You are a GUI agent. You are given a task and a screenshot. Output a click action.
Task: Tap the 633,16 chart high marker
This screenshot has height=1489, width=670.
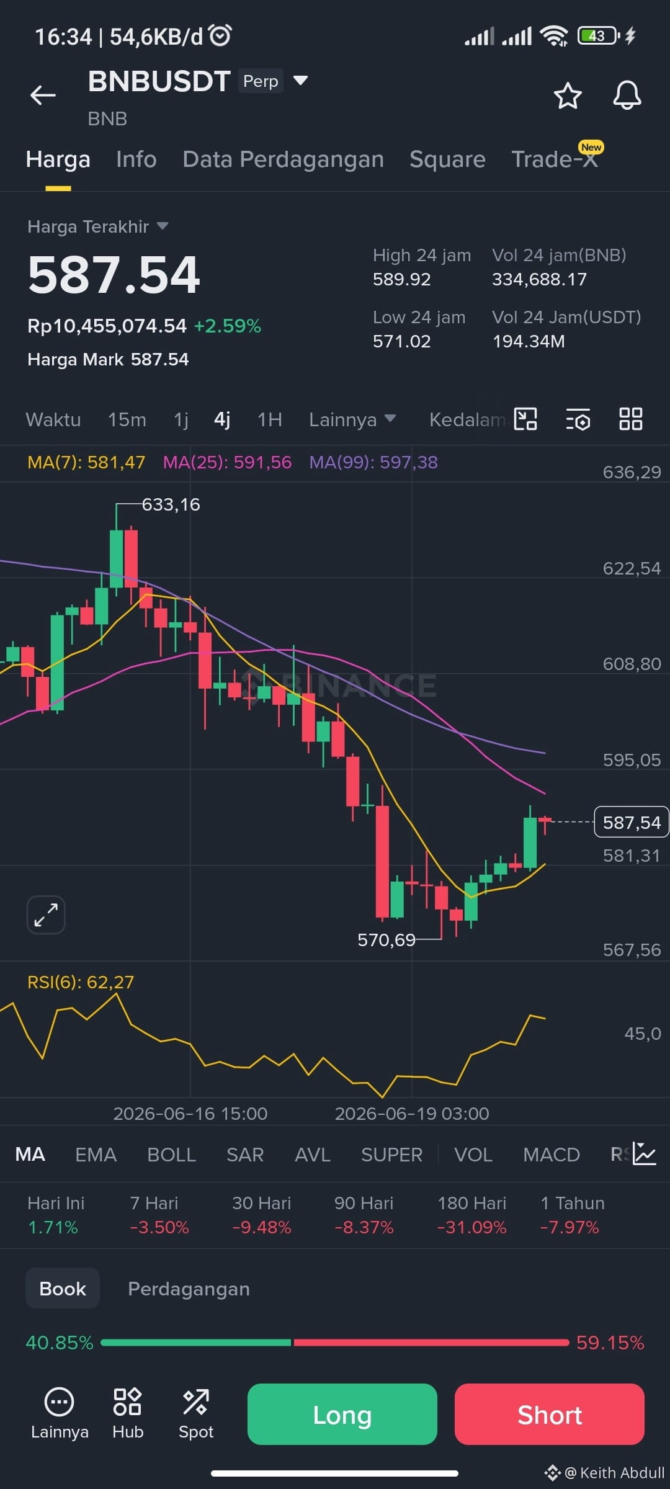click(171, 504)
